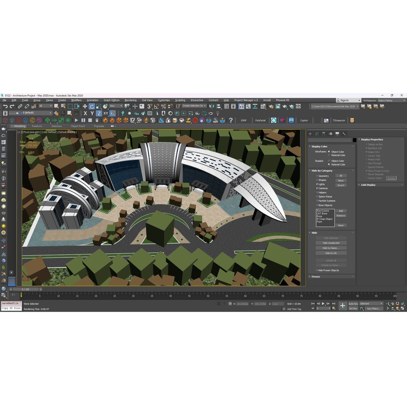The width and height of the screenshot is (407, 407).
Task: Open the View reference coordinate dropdown
Action: pos(116,106)
